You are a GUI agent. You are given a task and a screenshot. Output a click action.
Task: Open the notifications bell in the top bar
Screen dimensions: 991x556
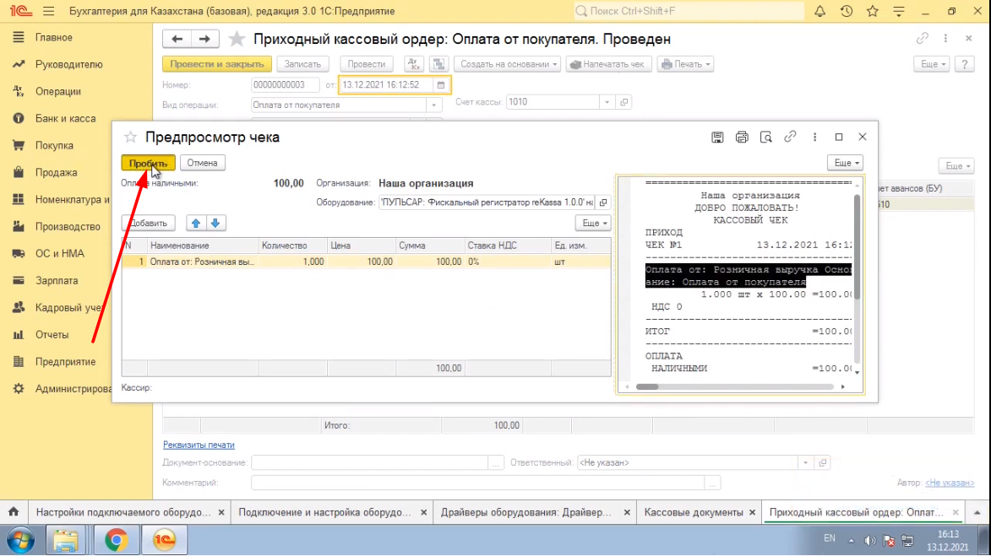(x=819, y=12)
